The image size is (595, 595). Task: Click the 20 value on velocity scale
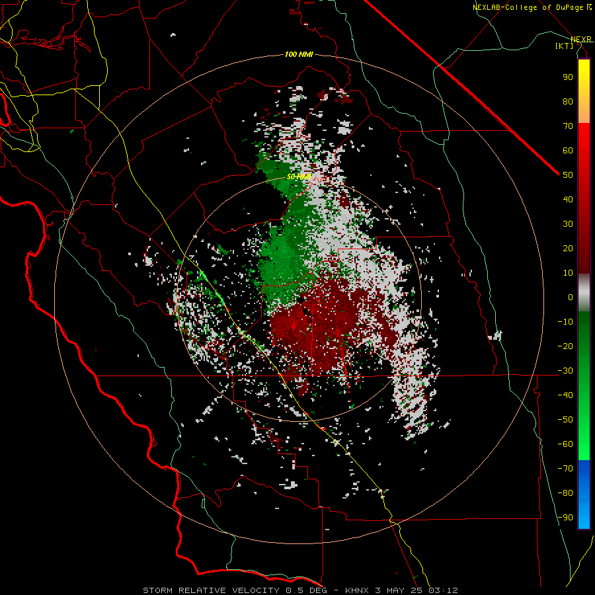coord(568,249)
